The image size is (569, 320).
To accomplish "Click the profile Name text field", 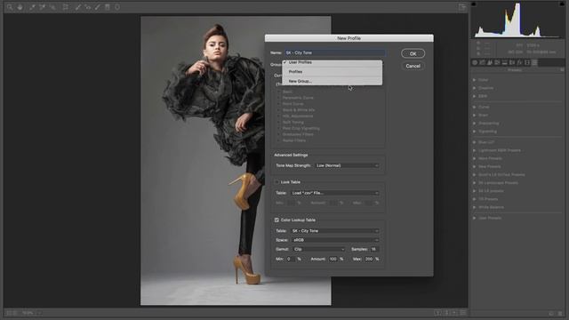I will point(334,52).
